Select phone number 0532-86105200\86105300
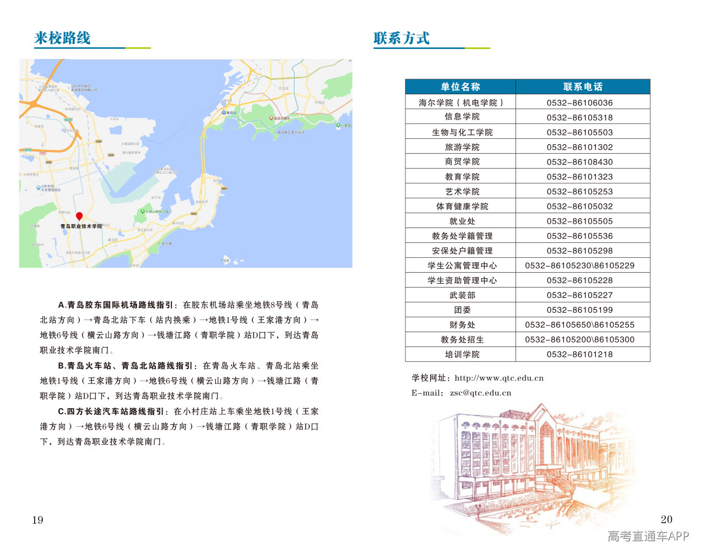The image size is (705, 558). point(579,340)
